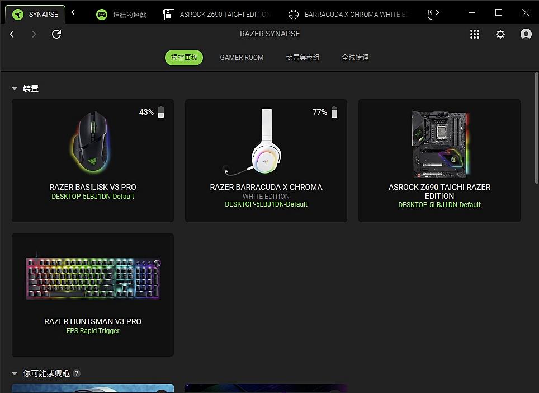Click the refresh icon

(56, 34)
